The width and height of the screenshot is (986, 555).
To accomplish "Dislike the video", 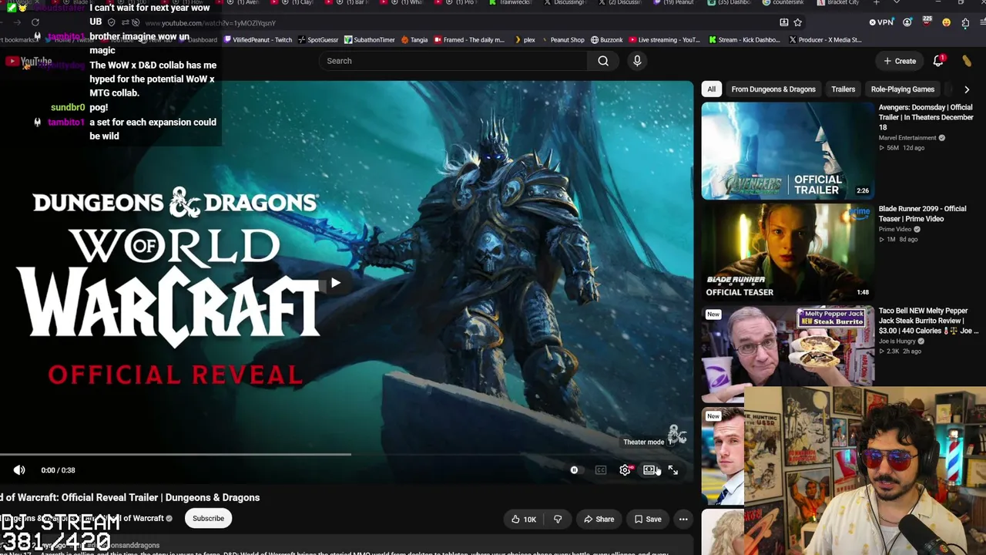I will (558, 519).
